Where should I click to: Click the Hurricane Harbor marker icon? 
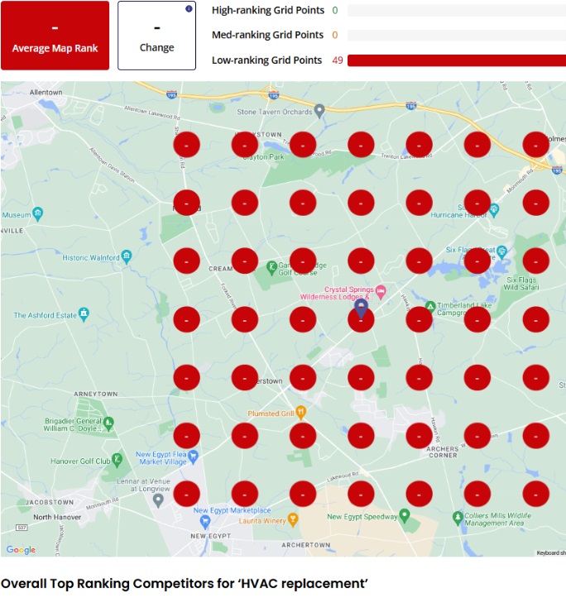point(494,210)
